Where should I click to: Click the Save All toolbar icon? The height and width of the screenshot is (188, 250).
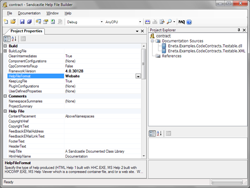30,22
